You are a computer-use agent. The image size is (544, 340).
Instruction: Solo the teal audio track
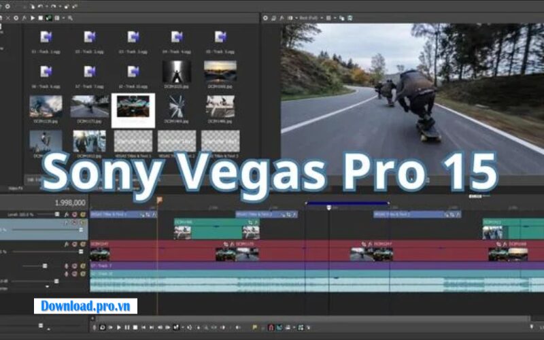pos(83,274)
